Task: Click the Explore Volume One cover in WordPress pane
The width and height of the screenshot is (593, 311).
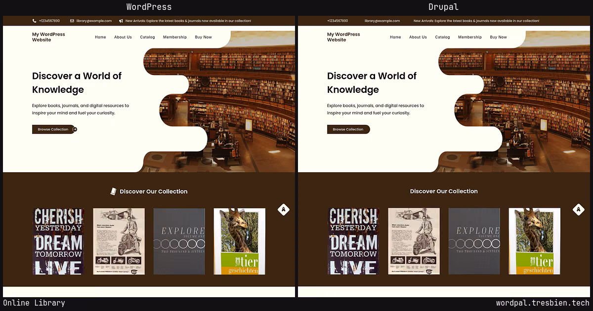Action: (179, 241)
